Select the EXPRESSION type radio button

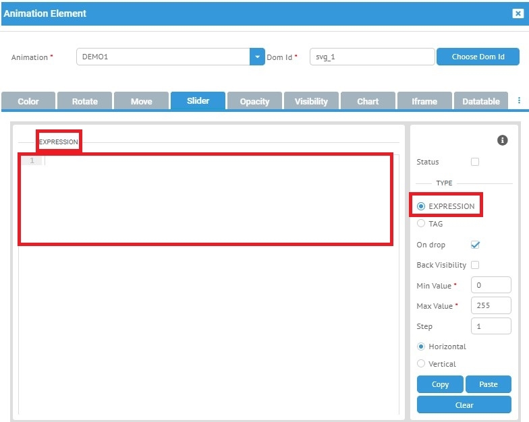coord(422,206)
